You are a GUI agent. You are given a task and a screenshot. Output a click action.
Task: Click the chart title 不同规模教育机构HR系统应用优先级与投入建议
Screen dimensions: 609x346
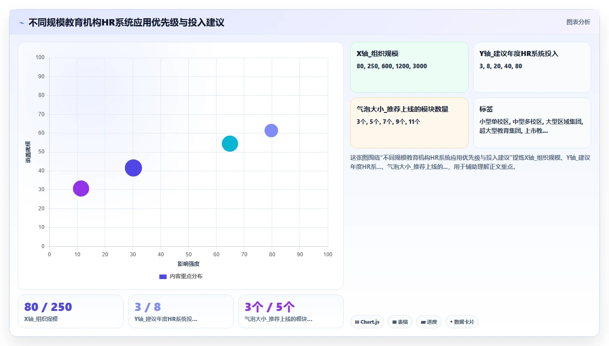(126, 22)
